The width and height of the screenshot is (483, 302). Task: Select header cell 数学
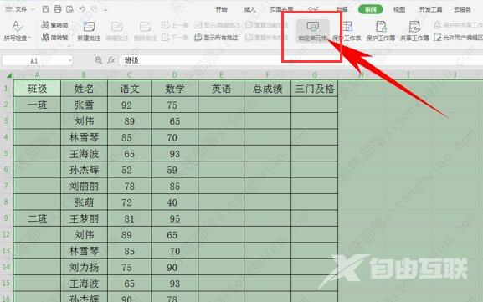click(x=175, y=89)
